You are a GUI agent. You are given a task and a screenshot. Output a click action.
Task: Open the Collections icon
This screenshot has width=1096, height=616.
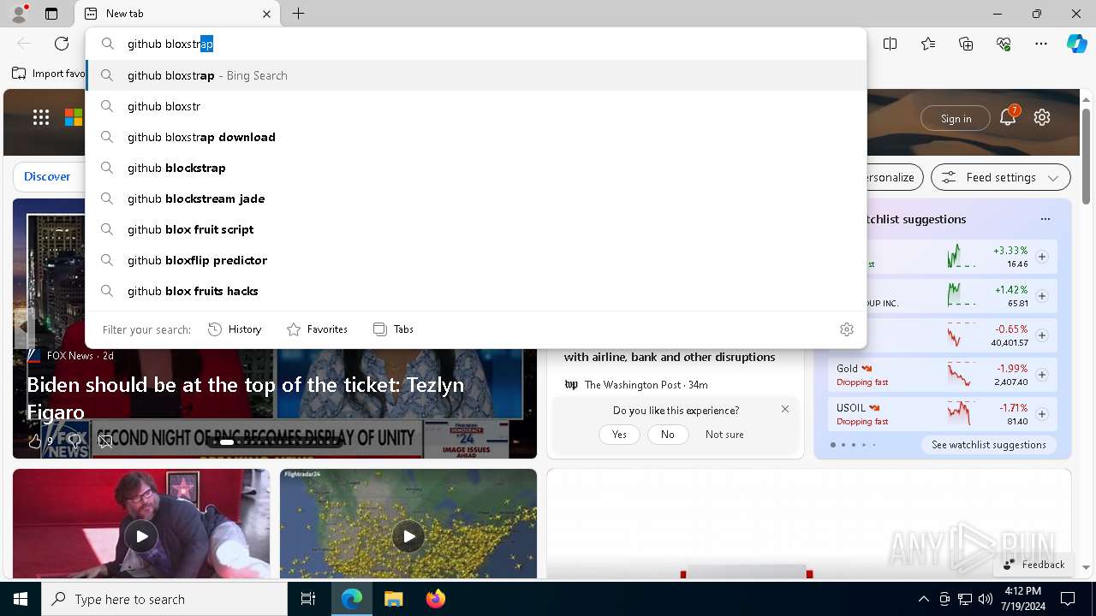point(966,44)
